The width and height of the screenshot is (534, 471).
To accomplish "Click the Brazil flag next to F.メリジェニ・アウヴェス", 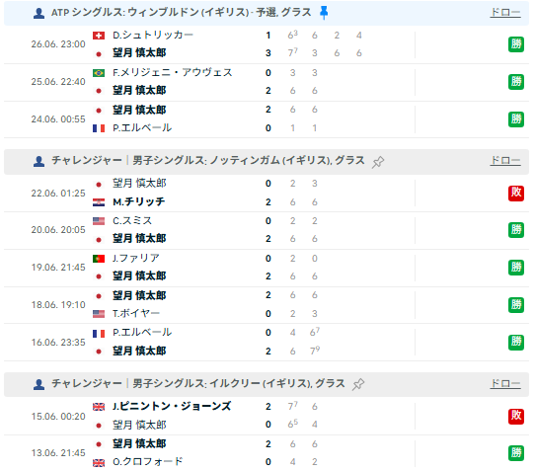I will [99, 73].
